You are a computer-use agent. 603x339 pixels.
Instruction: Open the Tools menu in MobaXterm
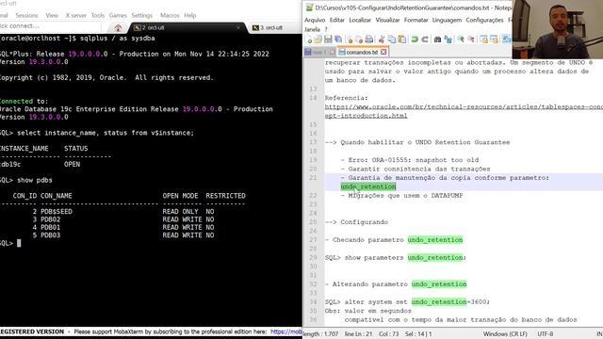[x=98, y=15]
